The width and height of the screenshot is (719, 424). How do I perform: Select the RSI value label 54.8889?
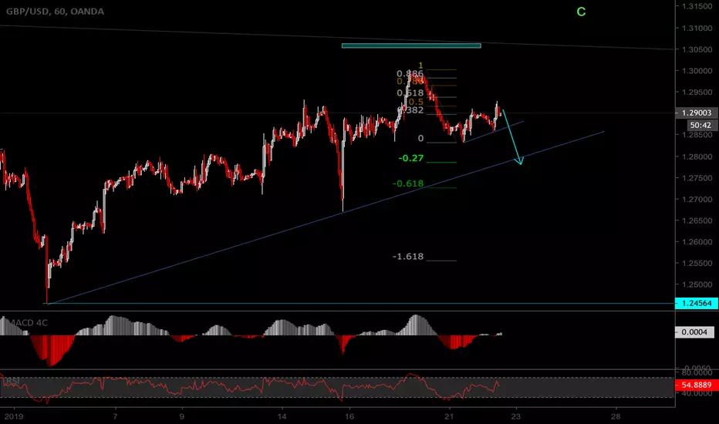point(697,385)
